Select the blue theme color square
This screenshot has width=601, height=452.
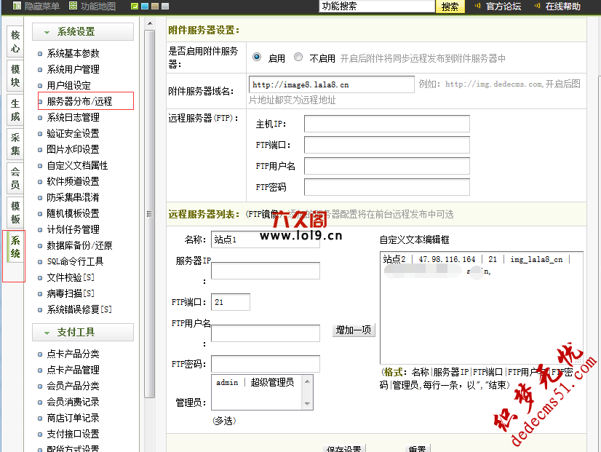point(145,6)
